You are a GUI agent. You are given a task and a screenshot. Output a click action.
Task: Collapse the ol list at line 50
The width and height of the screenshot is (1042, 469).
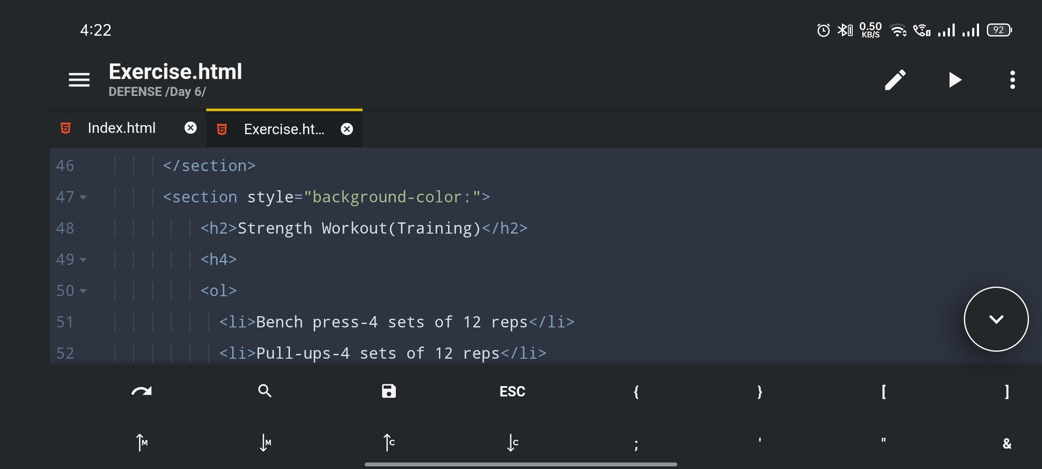coord(83,291)
